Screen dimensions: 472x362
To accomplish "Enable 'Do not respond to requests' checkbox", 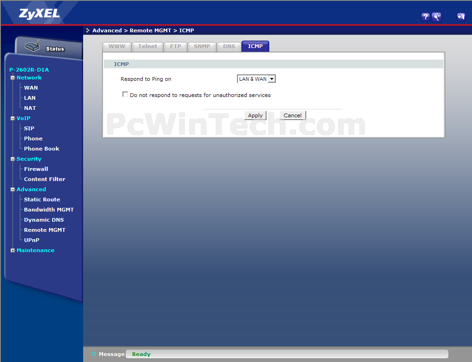I will tap(125, 95).
